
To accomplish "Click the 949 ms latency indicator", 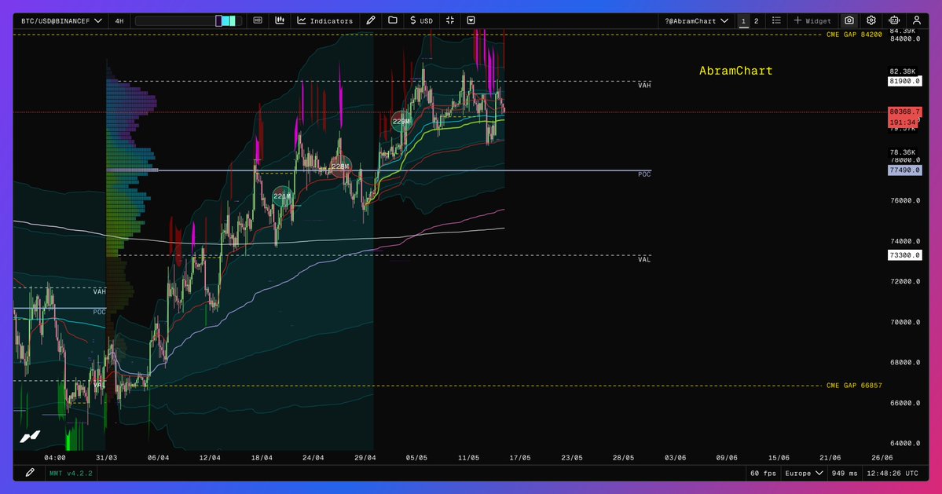I will [845, 474].
